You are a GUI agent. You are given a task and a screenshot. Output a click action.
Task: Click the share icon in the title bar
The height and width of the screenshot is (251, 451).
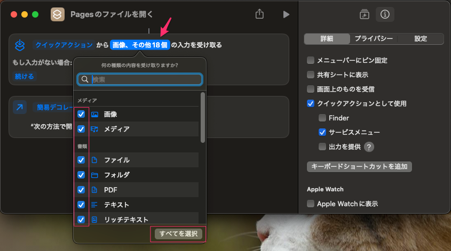tap(260, 14)
